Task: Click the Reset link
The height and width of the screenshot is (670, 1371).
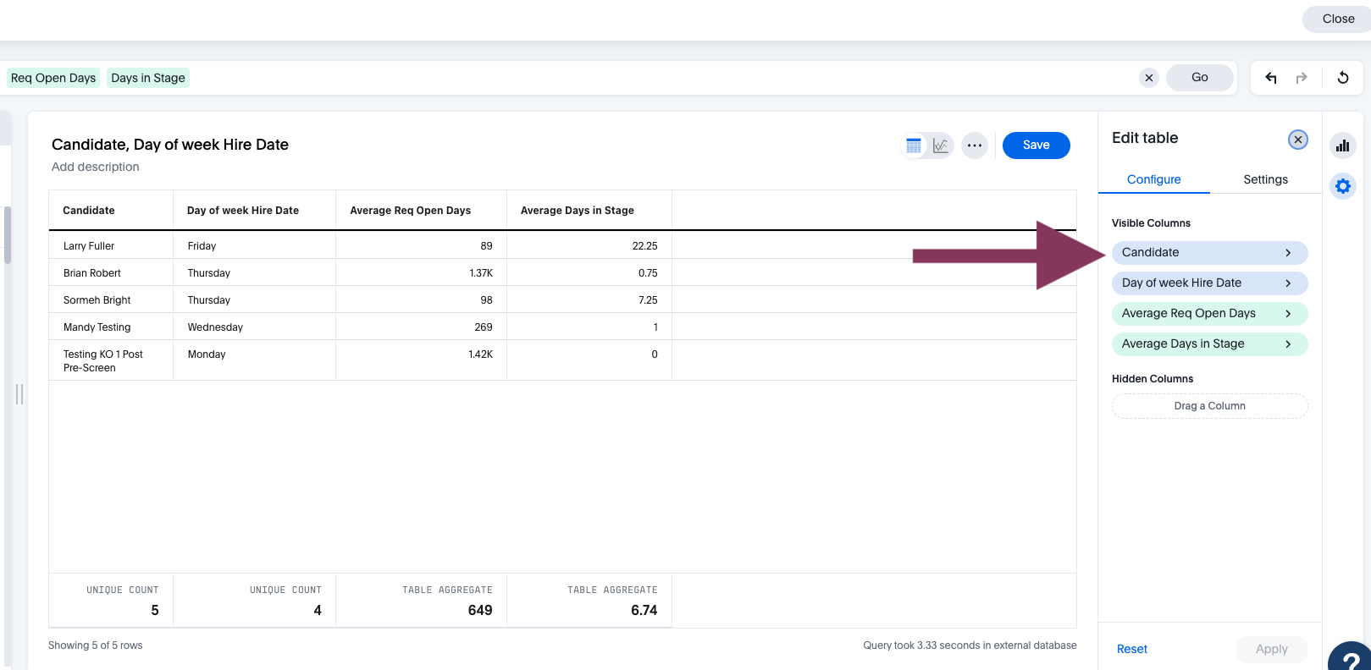Action: [x=1132, y=649]
